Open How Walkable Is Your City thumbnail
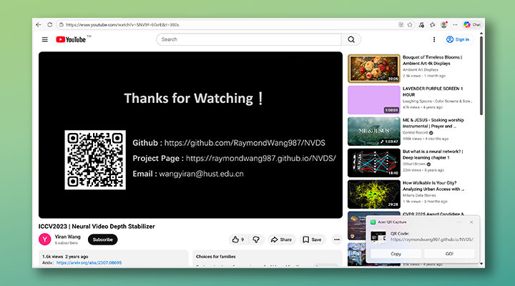Screen dimensions: 515x286 pyautogui.click(x=374, y=194)
